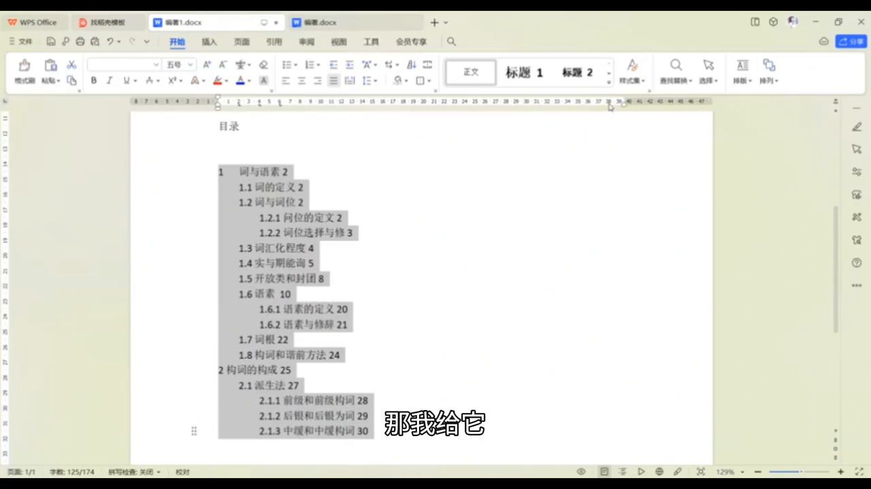Click the Cut scissors icon

click(x=71, y=65)
